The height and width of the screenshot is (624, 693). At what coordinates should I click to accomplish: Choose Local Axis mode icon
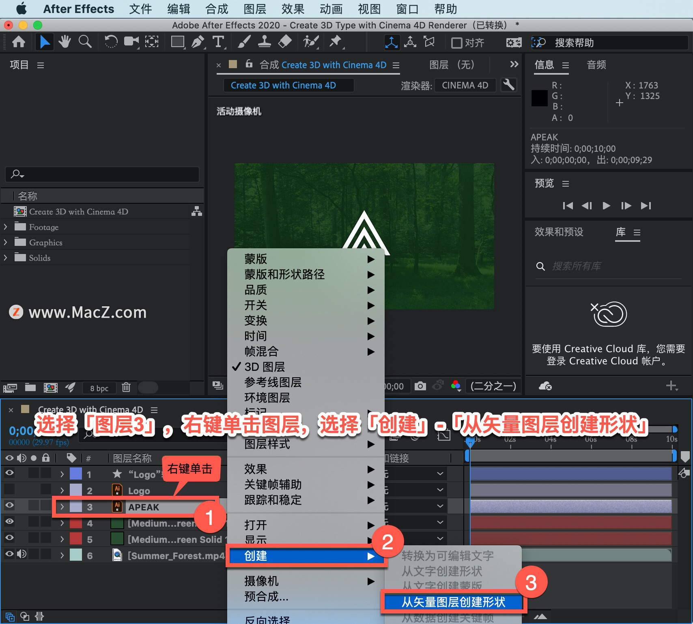(x=392, y=42)
